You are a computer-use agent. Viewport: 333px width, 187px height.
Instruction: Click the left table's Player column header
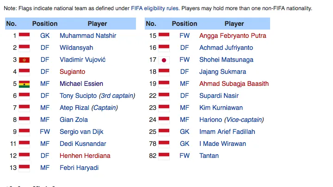point(97,24)
